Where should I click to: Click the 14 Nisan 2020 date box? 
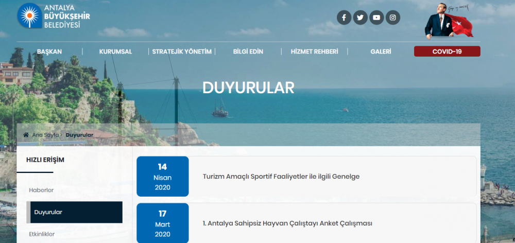point(163,177)
